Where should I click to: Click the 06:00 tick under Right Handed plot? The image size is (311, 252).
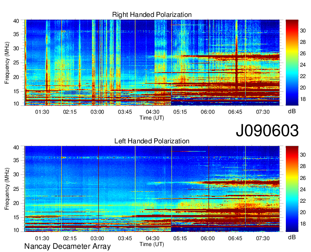208,112
